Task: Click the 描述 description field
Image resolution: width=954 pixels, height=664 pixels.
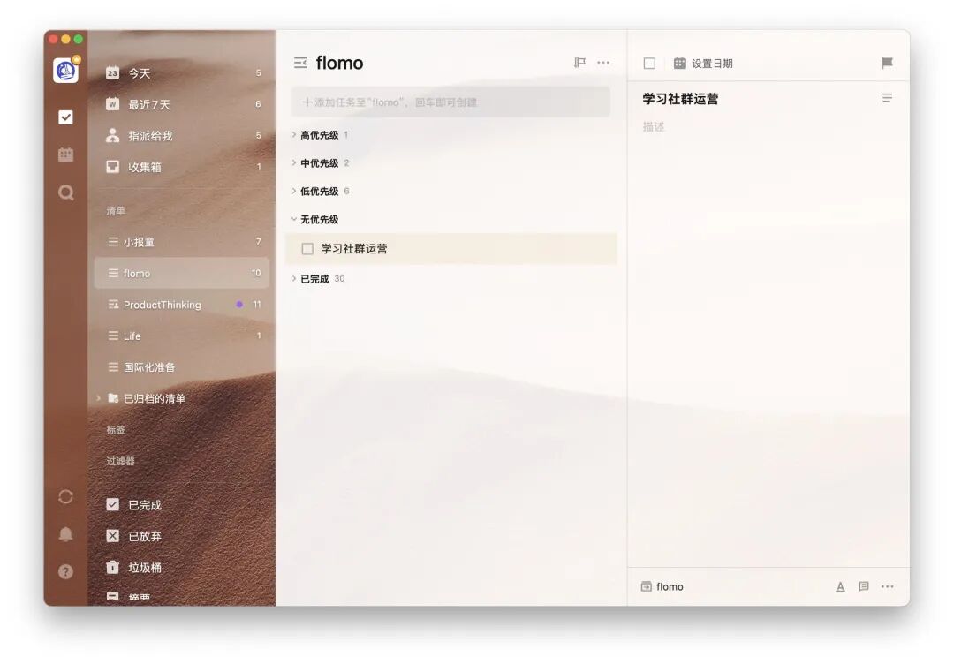Action: [654, 127]
